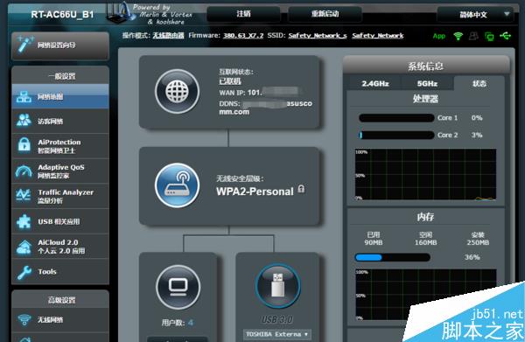Click the 250MB installed memory value
This screenshot has height=342, width=525.
(x=478, y=242)
